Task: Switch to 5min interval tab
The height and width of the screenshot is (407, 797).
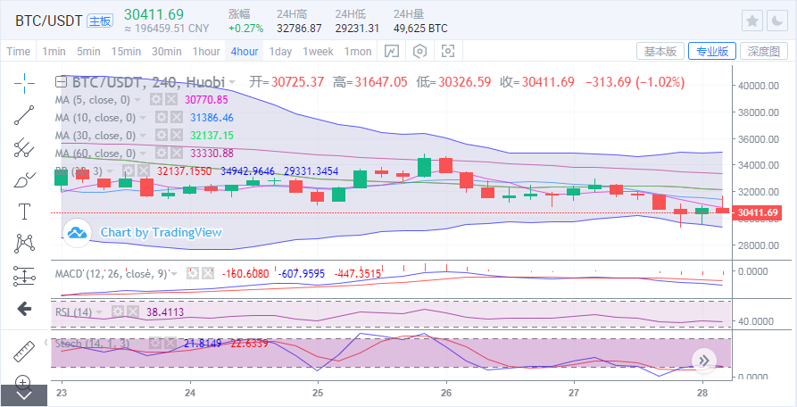Action: pos(88,51)
